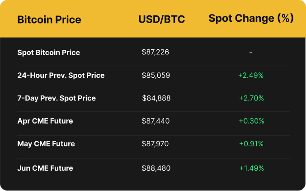Select the 7-Day Prev. Spot Price label
Screen dimensions: 306x191
pyautogui.click(x=56, y=98)
